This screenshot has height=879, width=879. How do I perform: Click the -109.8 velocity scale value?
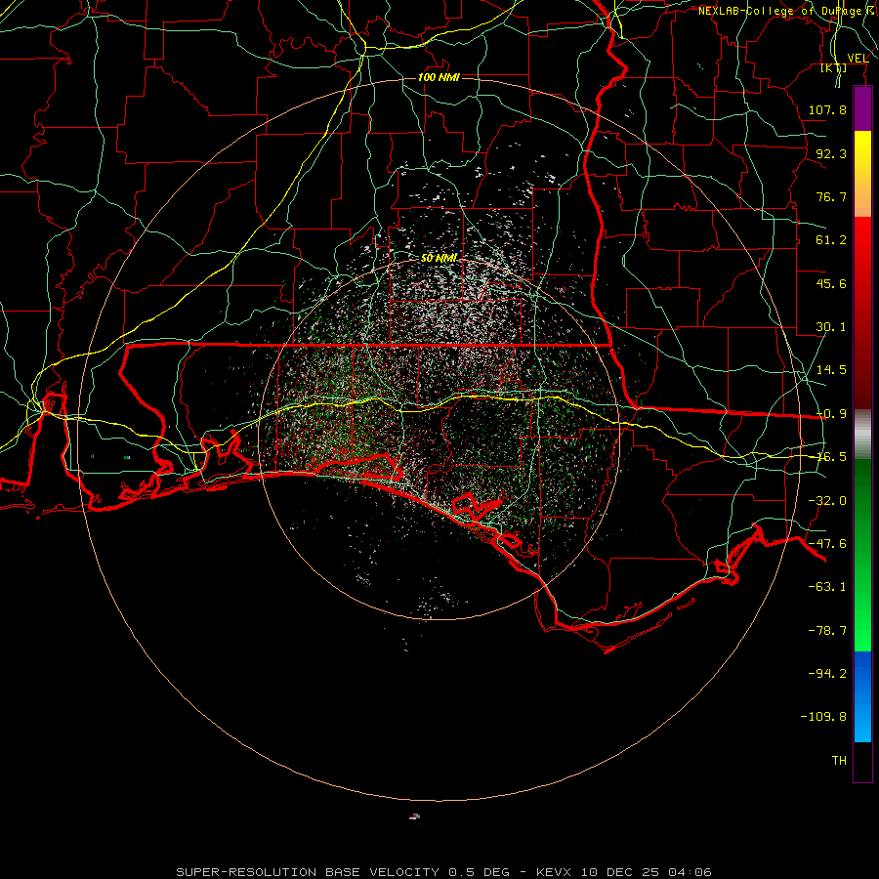tap(823, 717)
